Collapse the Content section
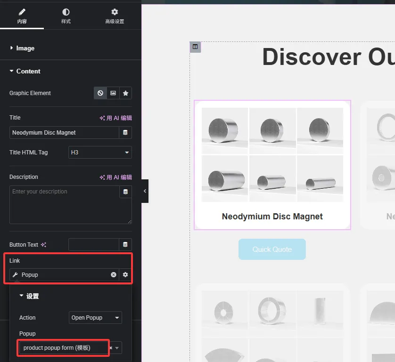395x362 pixels. (x=28, y=72)
